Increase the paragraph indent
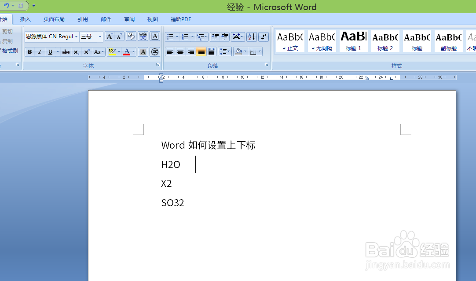Image resolution: width=476 pixels, height=281 pixels. (225, 36)
